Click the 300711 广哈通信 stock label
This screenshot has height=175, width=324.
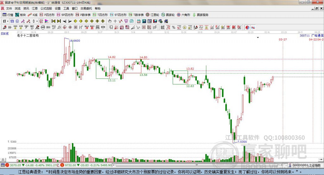coord(311,35)
